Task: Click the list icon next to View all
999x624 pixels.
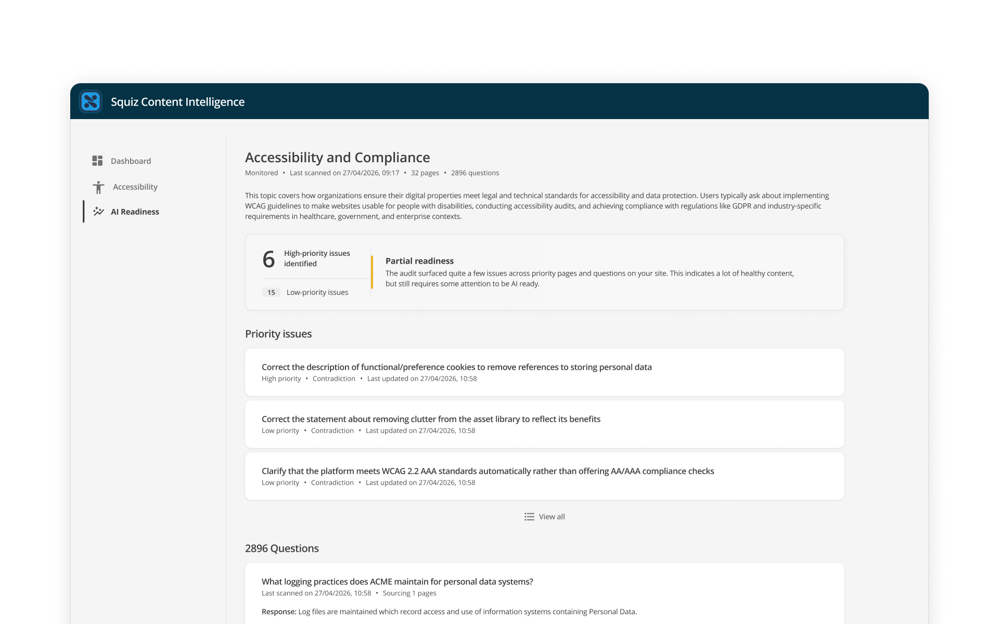Action: point(529,516)
